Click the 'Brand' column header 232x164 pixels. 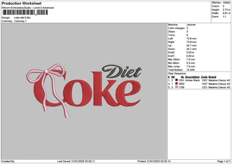click(x=212, y=77)
